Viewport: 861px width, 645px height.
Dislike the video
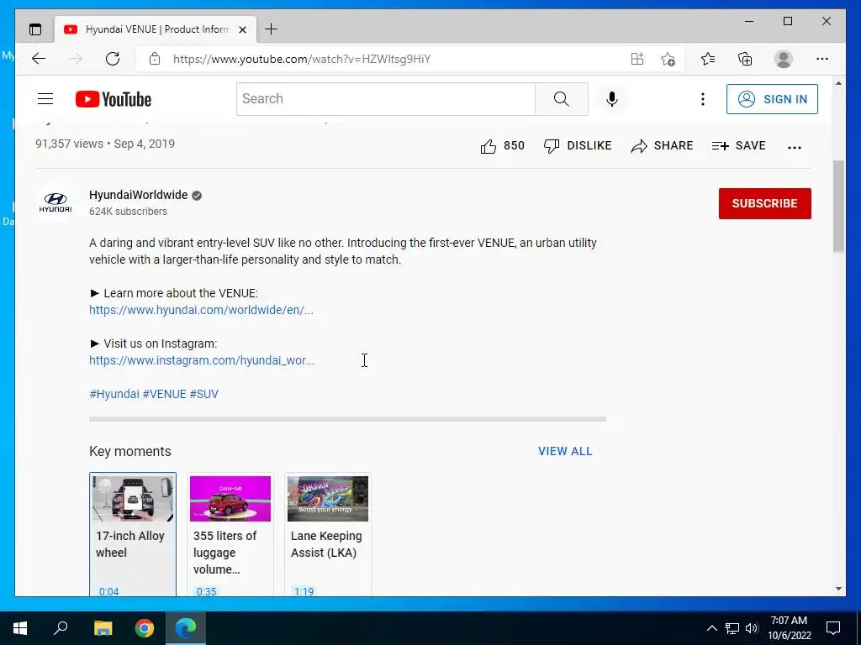pos(577,146)
